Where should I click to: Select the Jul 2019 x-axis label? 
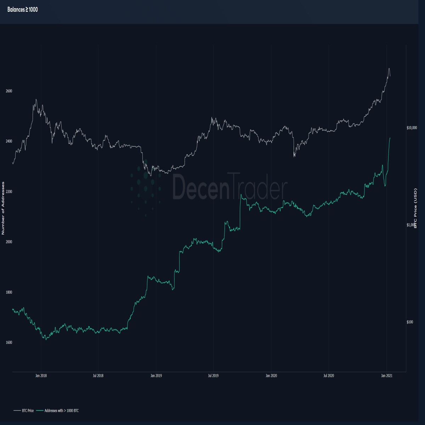click(213, 376)
